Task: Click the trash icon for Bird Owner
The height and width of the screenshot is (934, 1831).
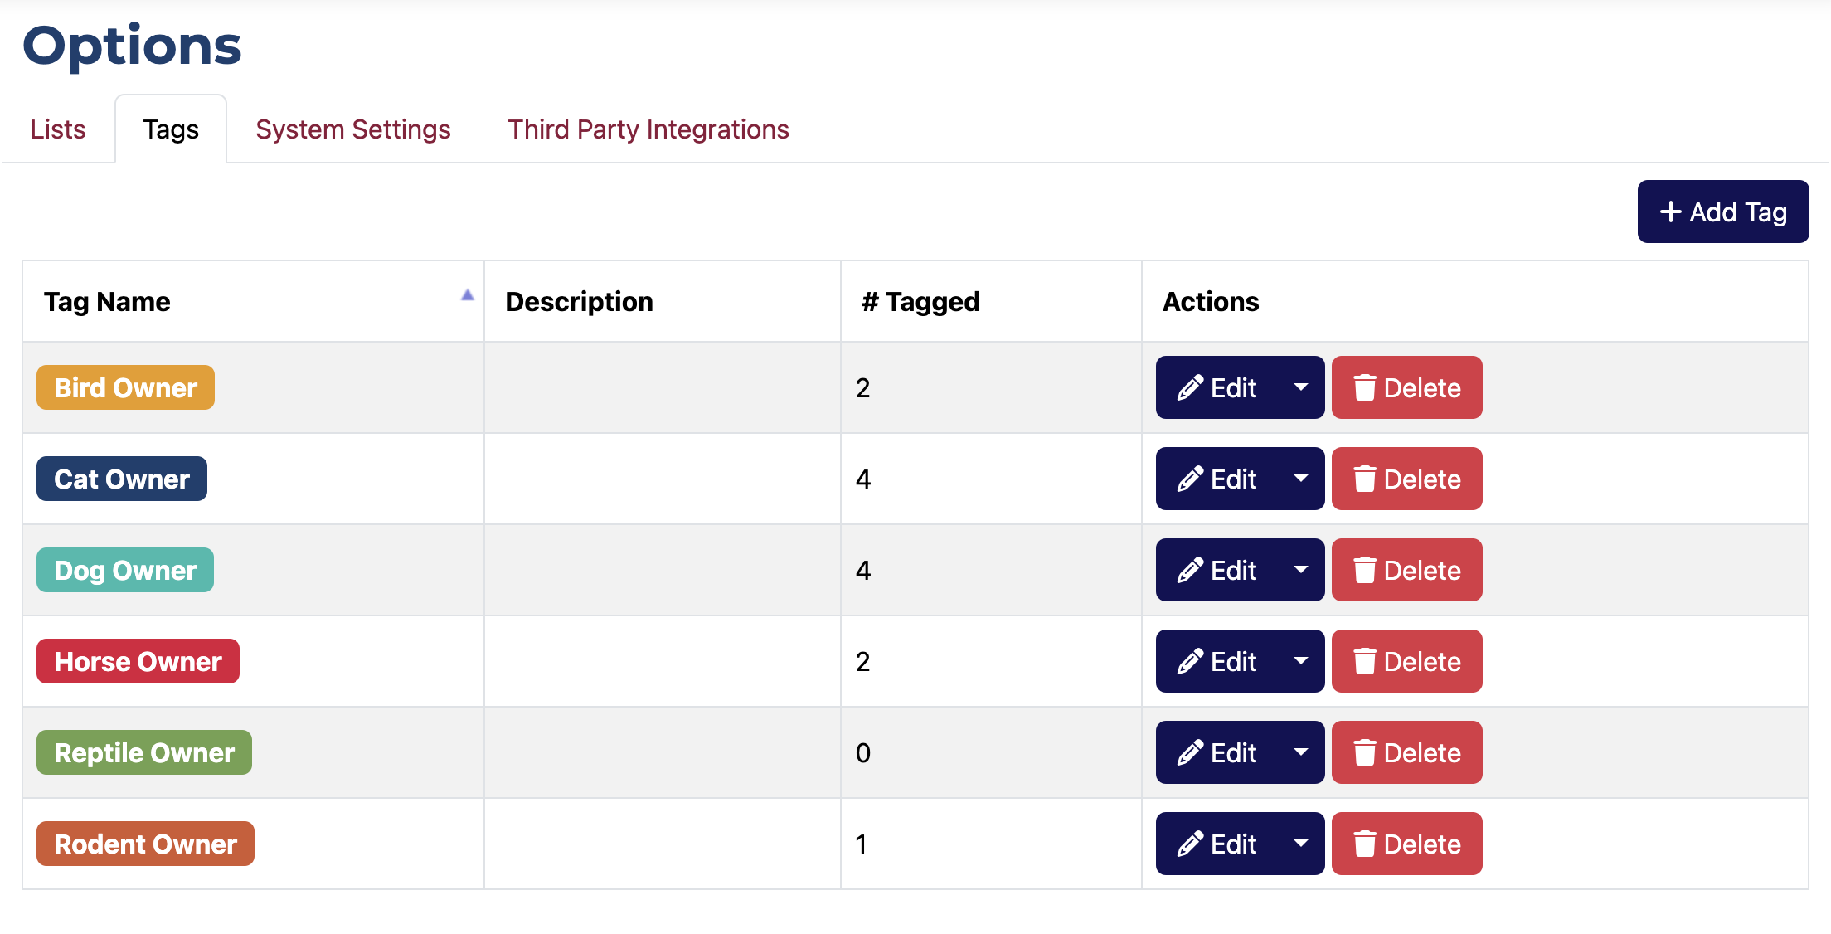Action: (1364, 387)
